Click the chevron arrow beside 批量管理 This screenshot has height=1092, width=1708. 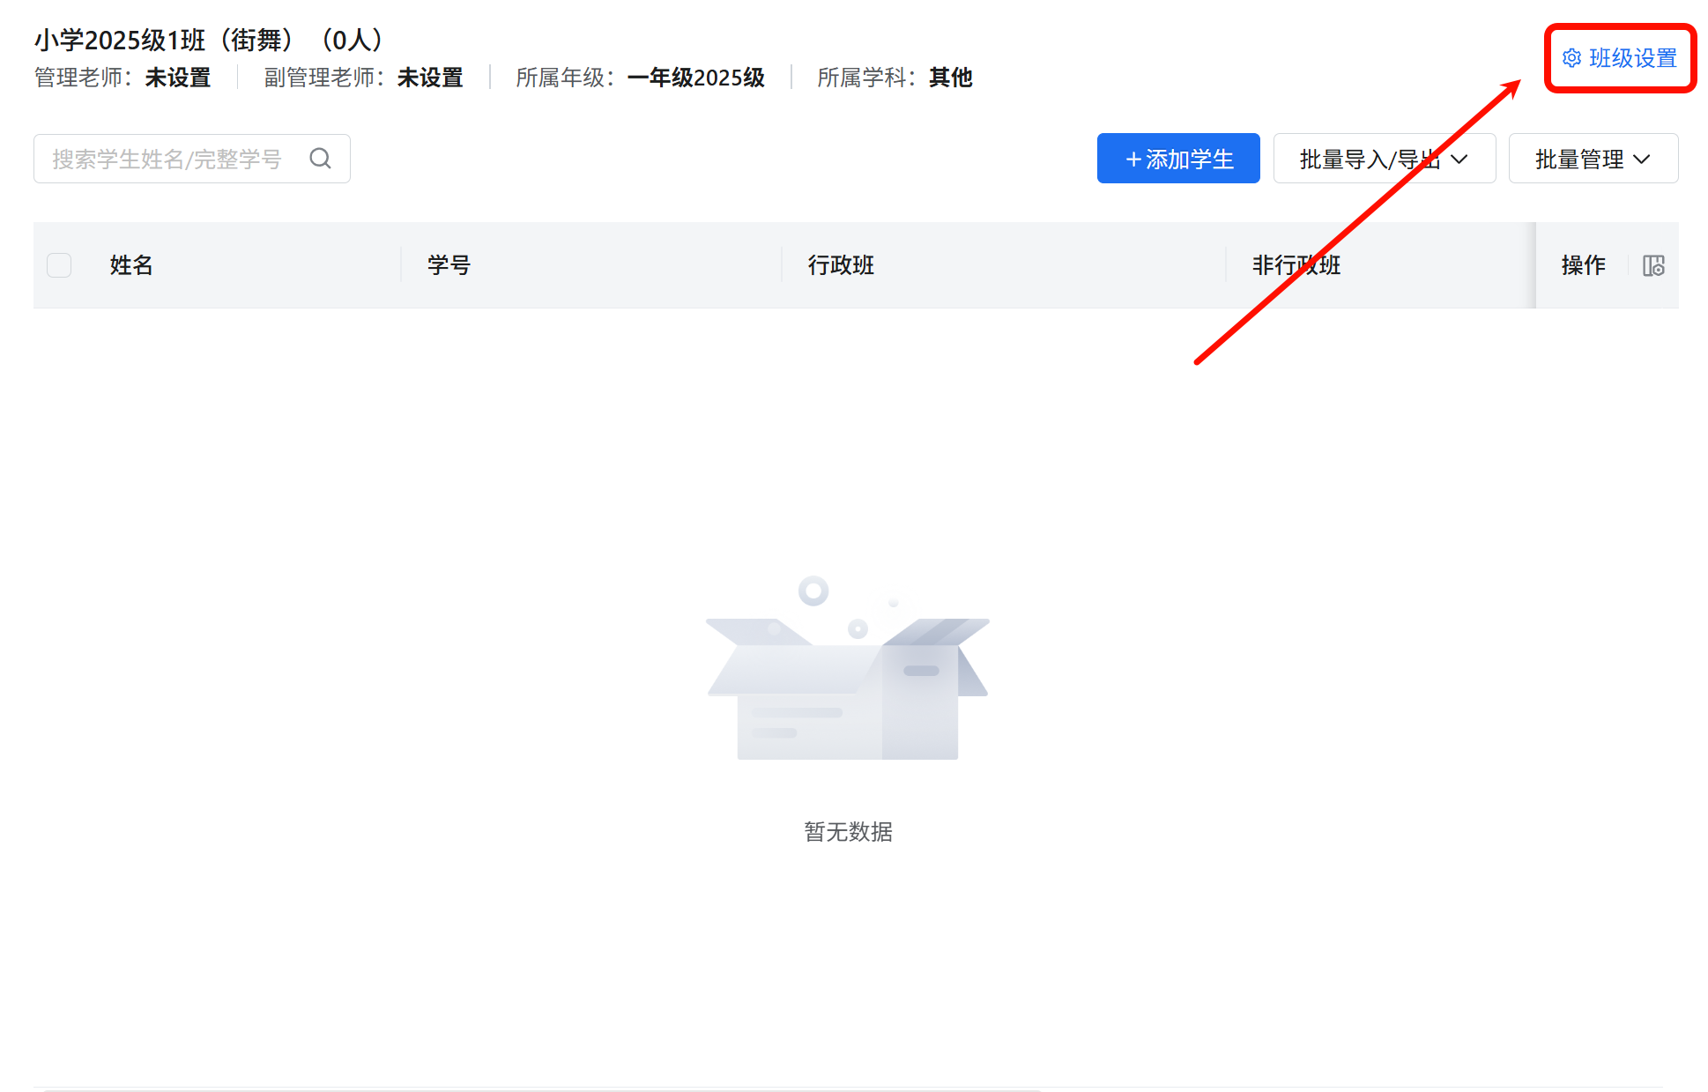point(1642,160)
